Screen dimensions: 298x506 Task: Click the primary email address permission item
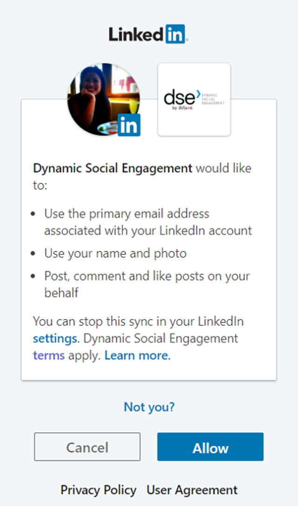(148, 222)
